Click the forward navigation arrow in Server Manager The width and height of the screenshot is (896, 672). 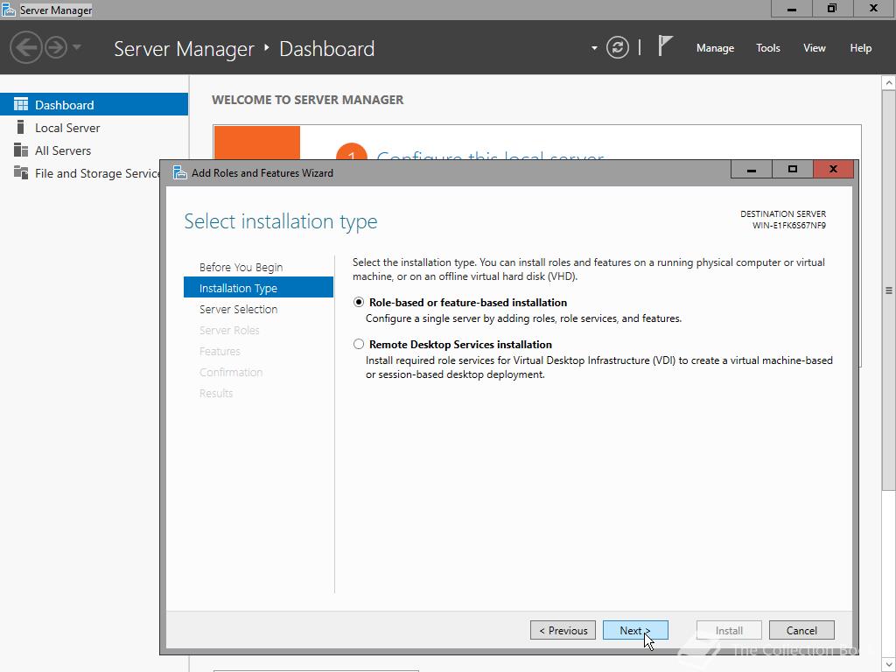pyautogui.click(x=56, y=47)
